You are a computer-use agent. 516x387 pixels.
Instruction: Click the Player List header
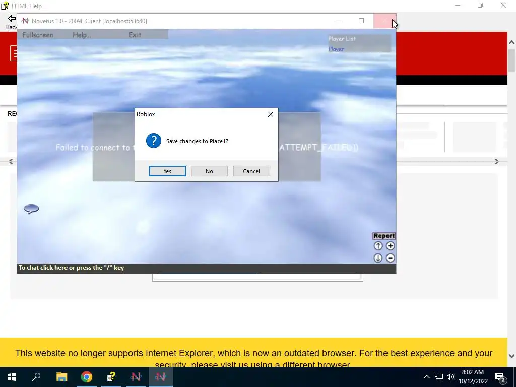coord(342,38)
